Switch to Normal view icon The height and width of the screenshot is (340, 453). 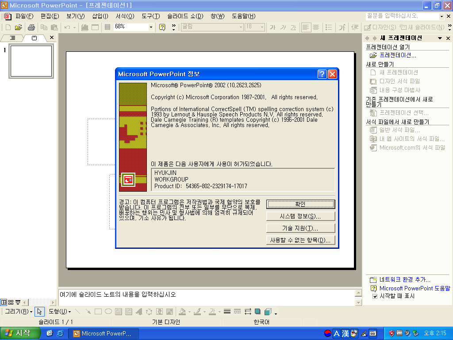coord(4,302)
